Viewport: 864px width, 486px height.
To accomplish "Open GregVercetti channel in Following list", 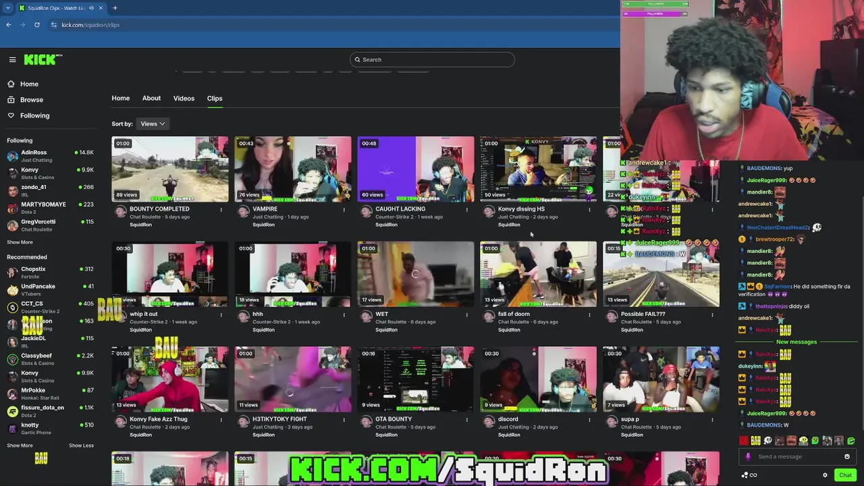I will [51, 225].
